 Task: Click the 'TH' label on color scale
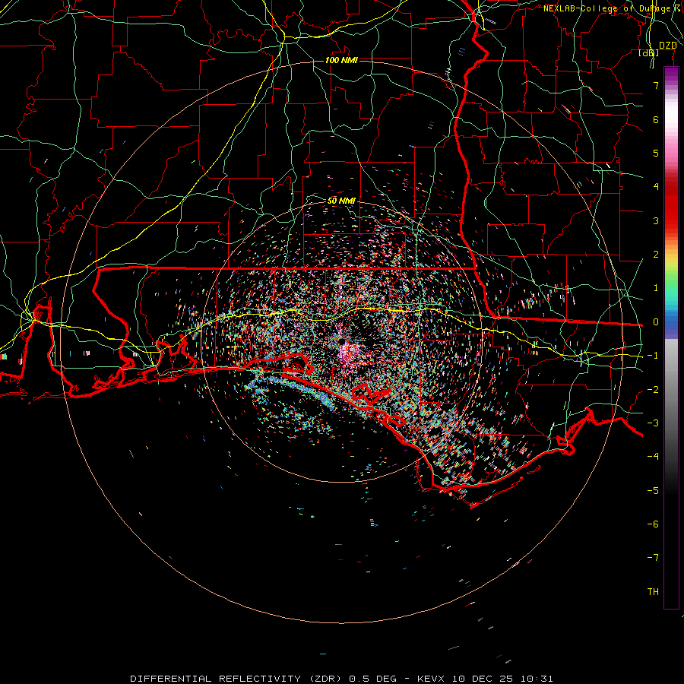pos(653,592)
